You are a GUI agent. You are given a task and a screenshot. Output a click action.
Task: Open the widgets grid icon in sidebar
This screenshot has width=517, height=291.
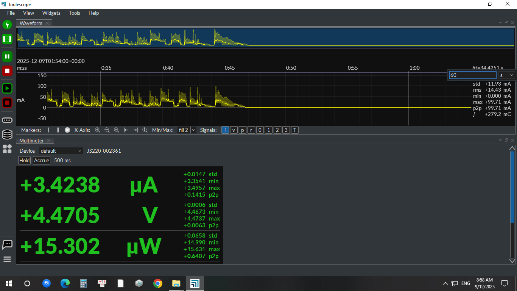click(7, 149)
